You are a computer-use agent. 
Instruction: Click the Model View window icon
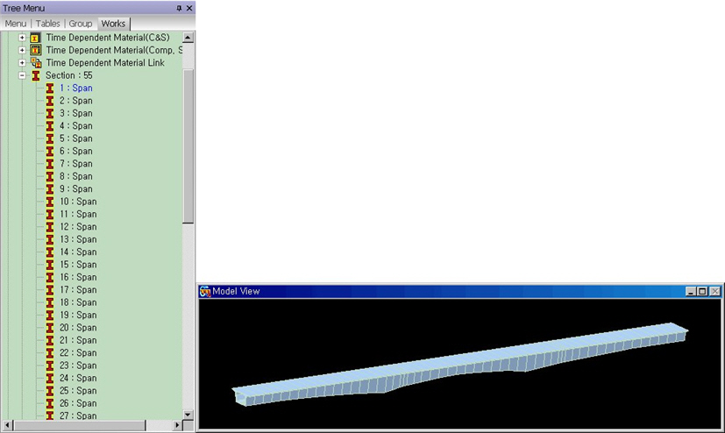pyautogui.click(x=205, y=291)
